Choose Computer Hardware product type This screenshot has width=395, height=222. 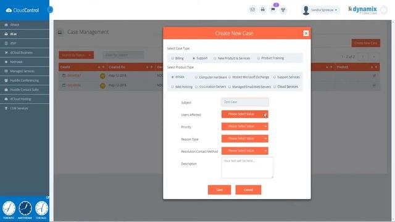[196, 77]
